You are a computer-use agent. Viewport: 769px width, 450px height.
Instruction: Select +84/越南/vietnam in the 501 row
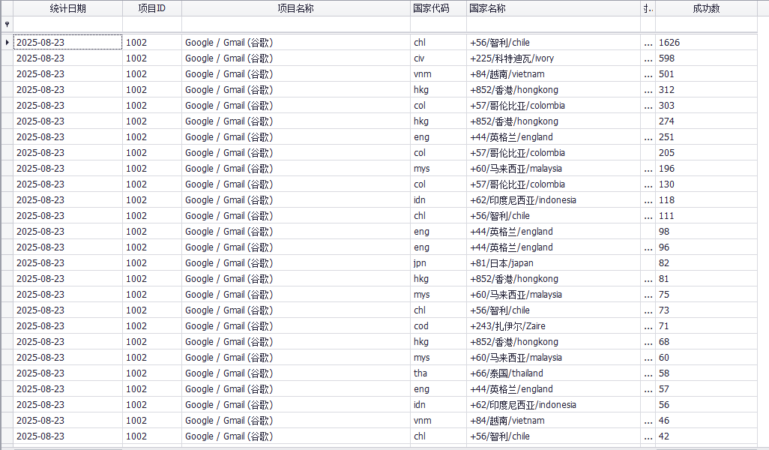[553, 74]
